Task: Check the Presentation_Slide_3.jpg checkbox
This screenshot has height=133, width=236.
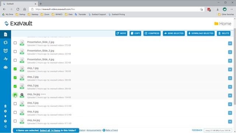Action: pos(15,52)
